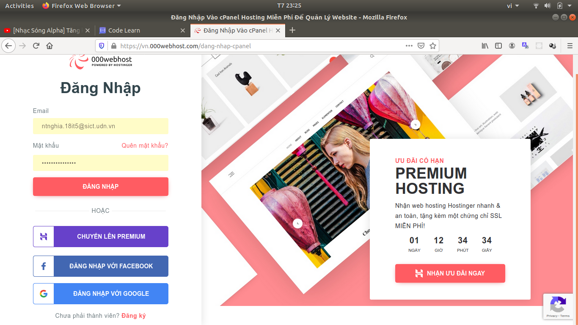Reload the current page

36,46
